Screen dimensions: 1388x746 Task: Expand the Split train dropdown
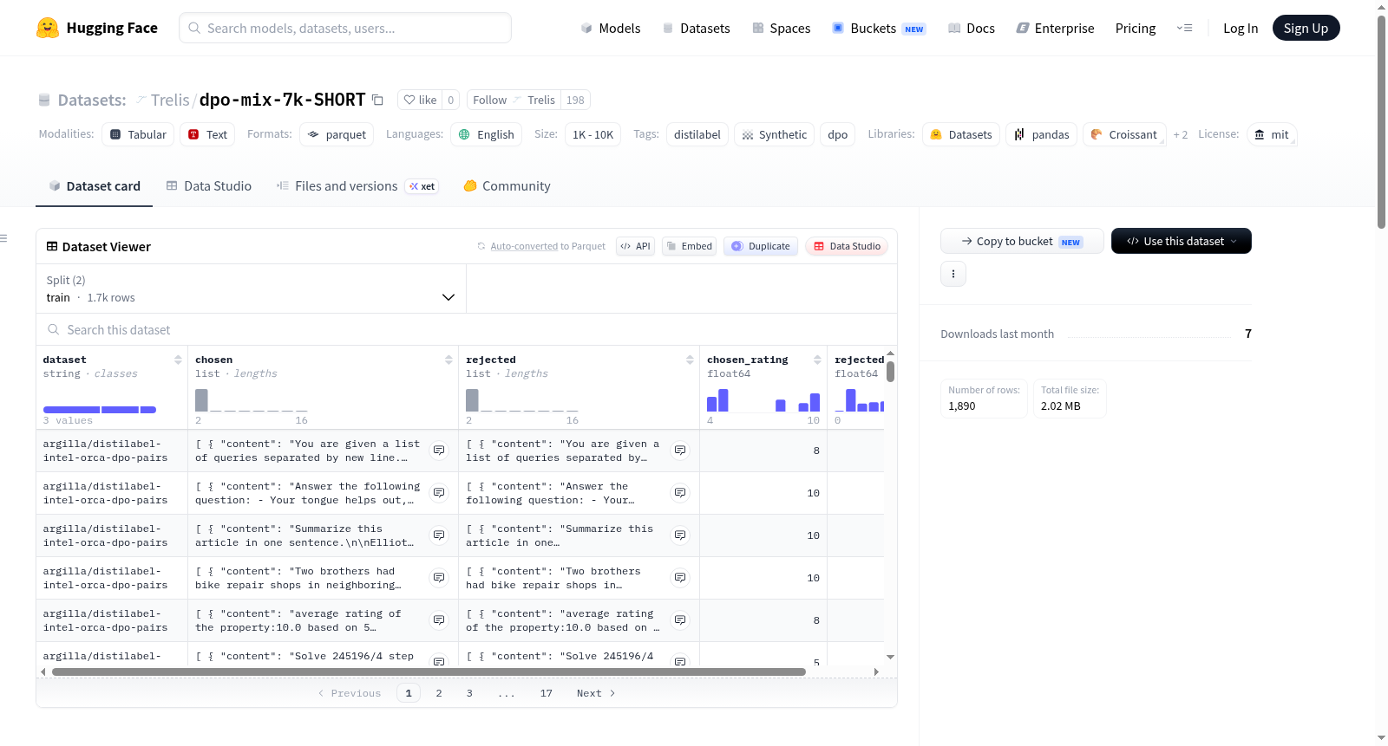click(x=251, y=289)
